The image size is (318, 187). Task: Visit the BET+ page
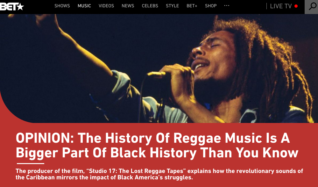(192, 6)
